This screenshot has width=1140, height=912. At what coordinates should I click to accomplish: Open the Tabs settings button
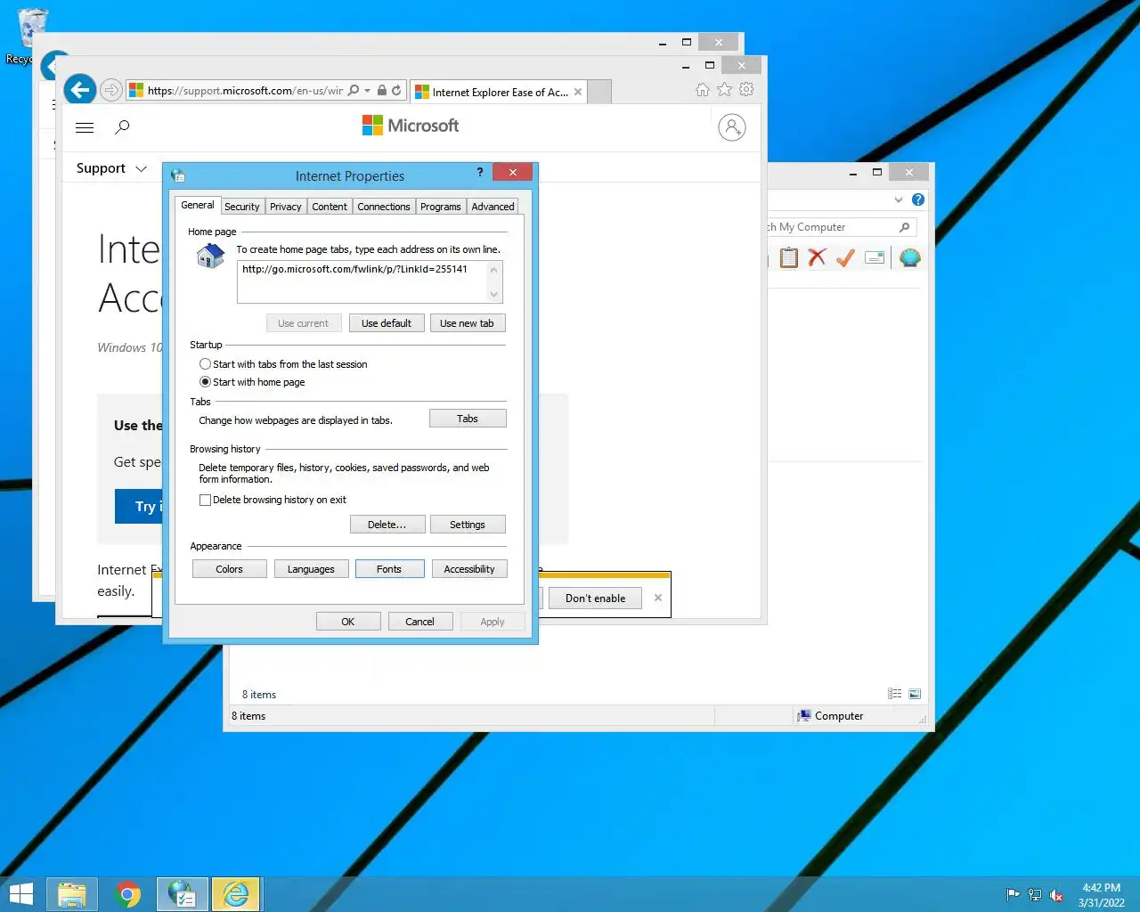[468, 419]
